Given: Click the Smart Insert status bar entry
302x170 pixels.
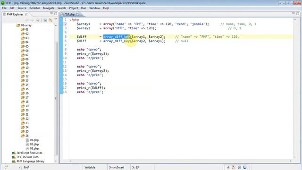Looking at the screenshot, I should [x=117, y=167].
